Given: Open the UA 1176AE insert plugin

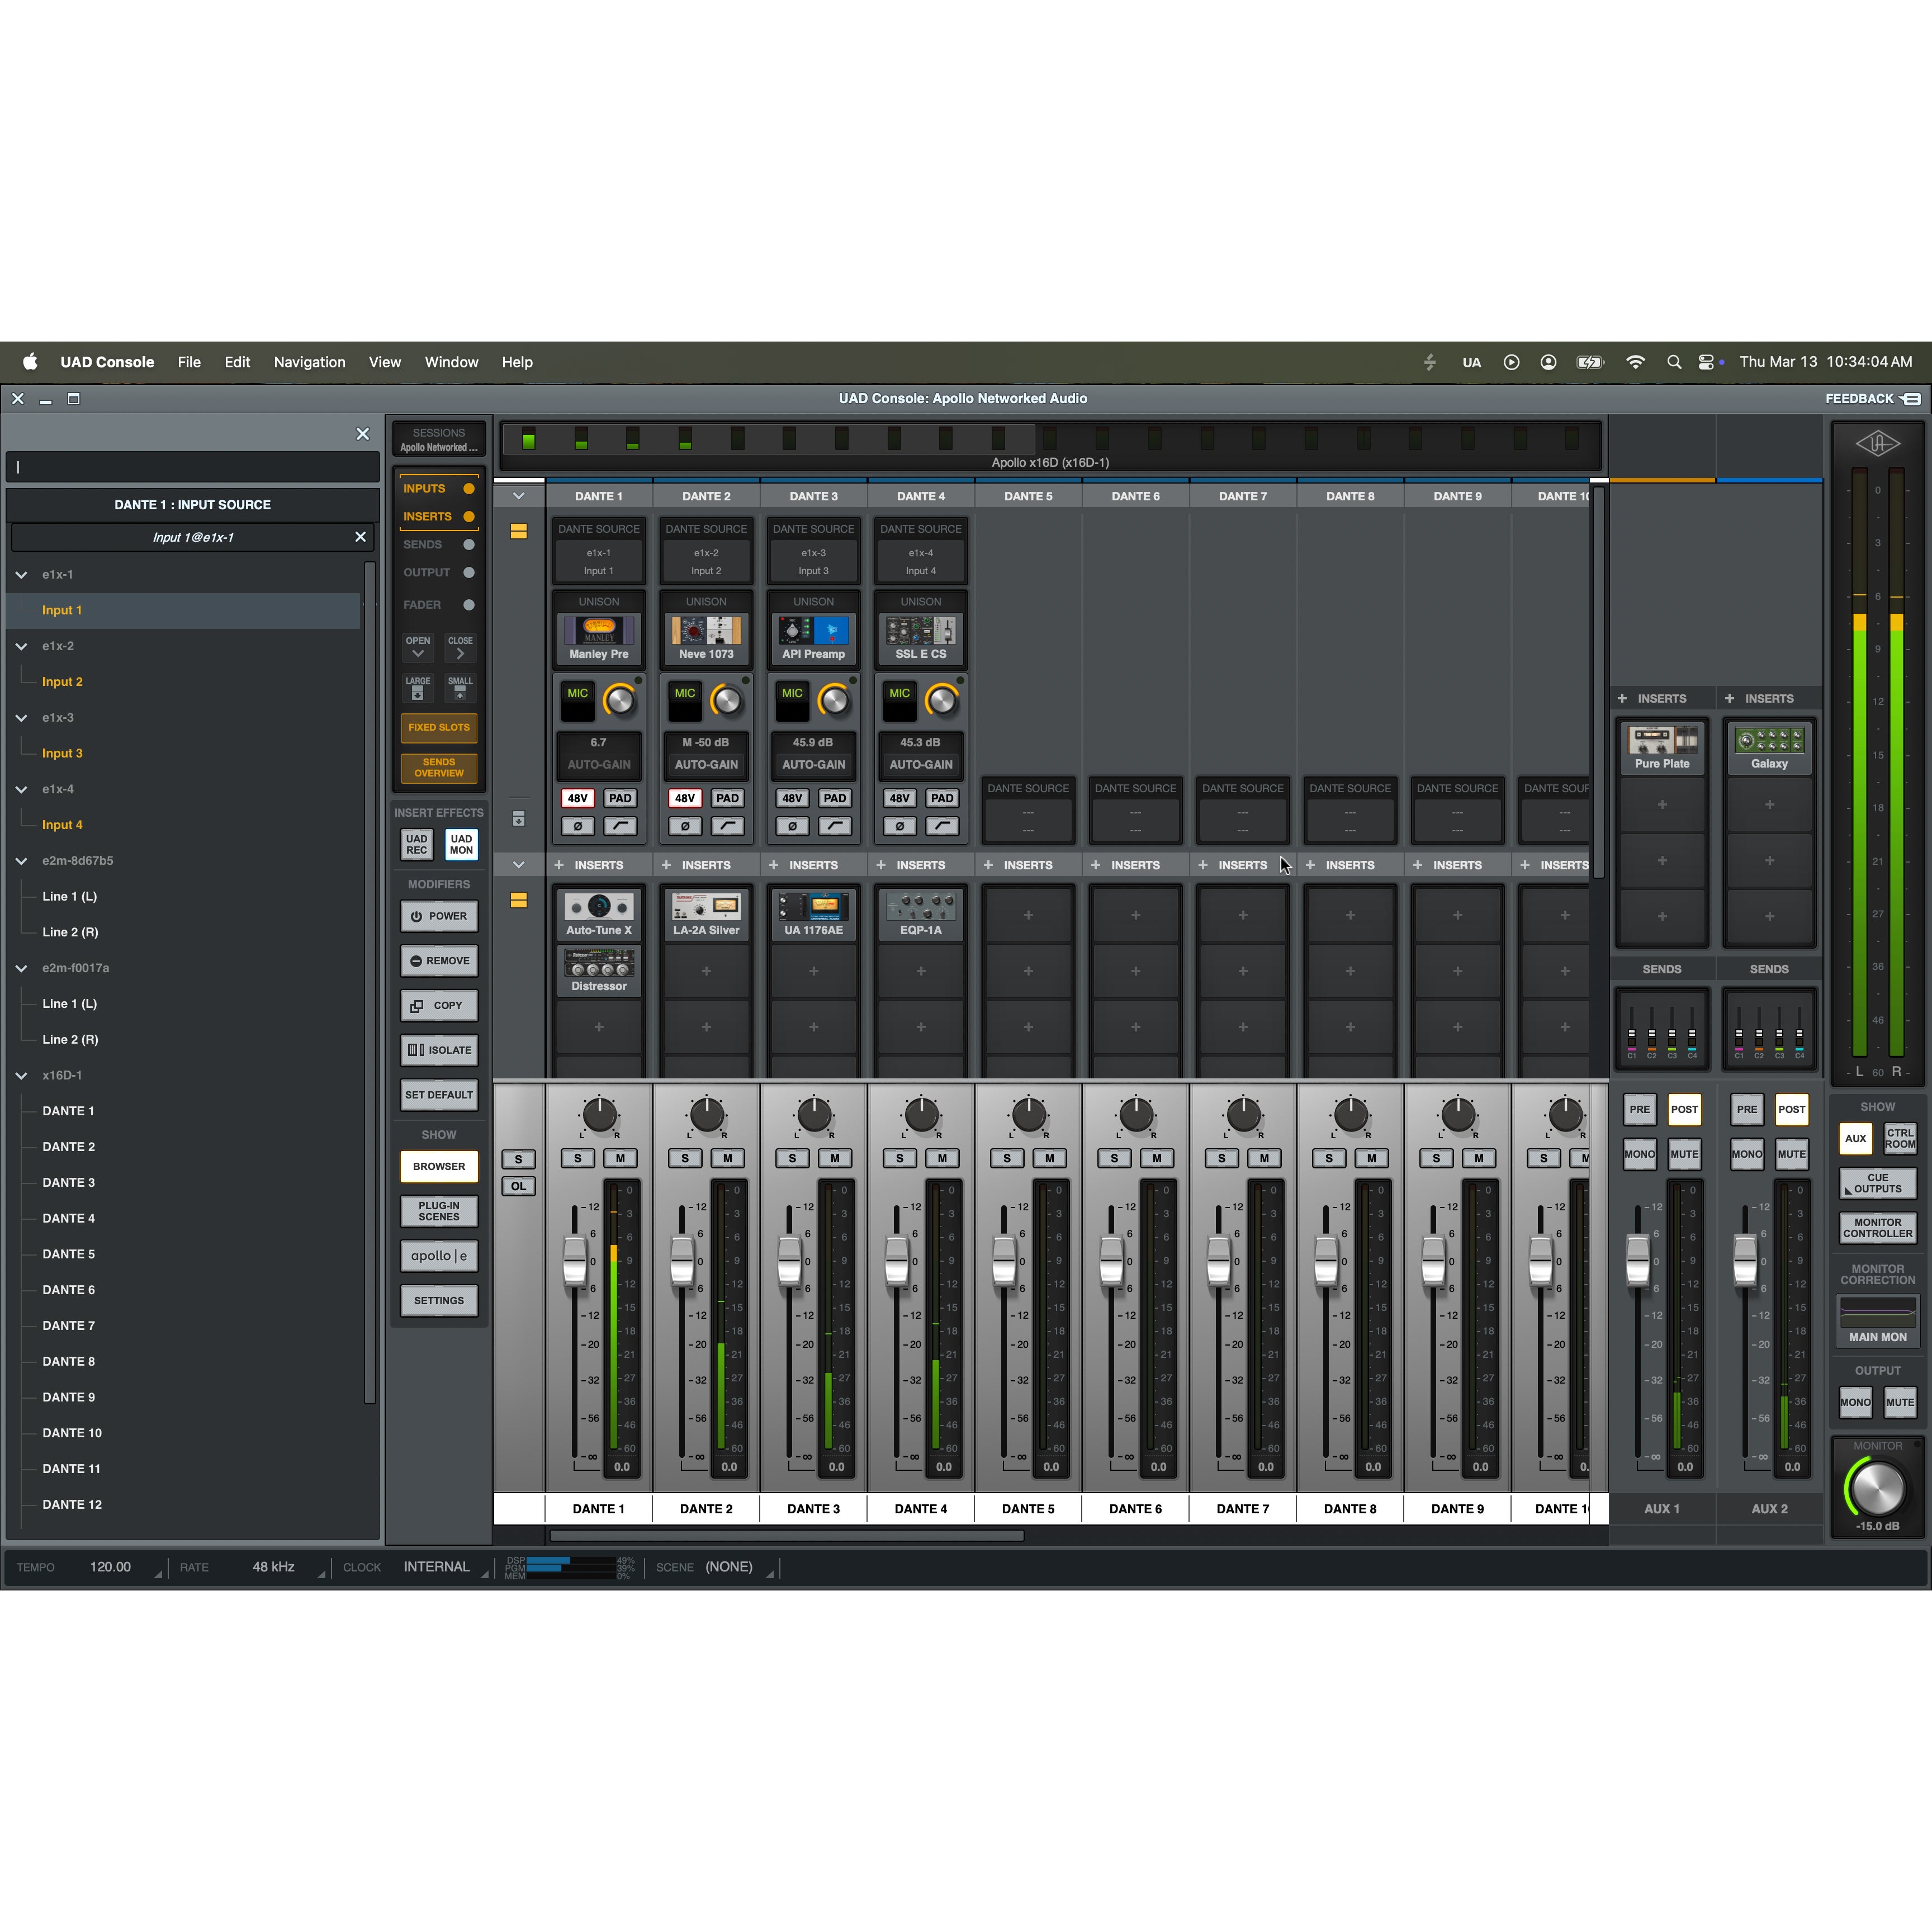Looking at the screenshot, I should point(813,914).
